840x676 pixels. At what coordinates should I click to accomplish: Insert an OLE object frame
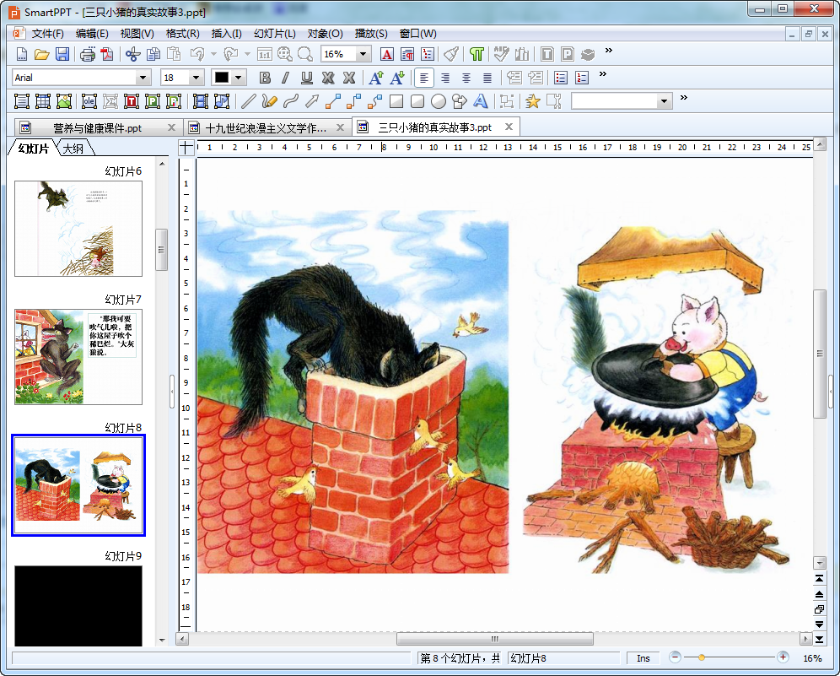pyautogui.click(x=89, y=100)
